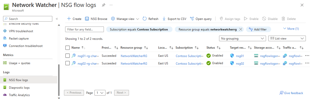Check the nsg01 flow log row
Screen dimensions: 310x99
[x=67, y=56]
